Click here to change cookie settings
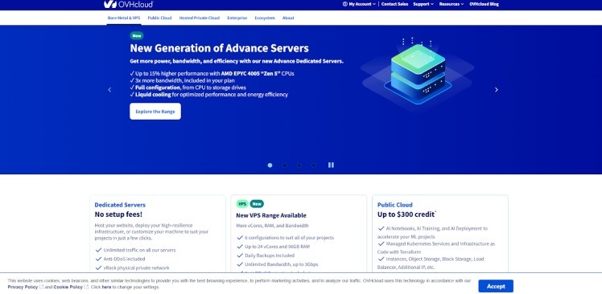This screenshot has width=602, height=294. pos(106,287)
